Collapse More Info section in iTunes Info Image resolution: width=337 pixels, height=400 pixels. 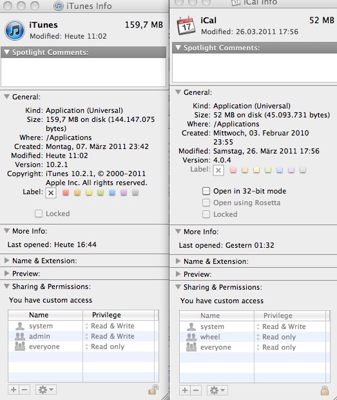point(6,231)
